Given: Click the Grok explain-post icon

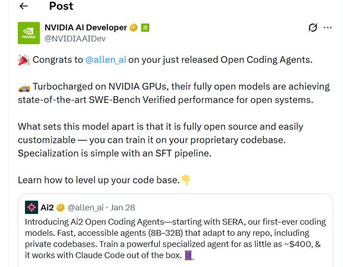Looking at the screenshot, I should (x=312, y=28).
